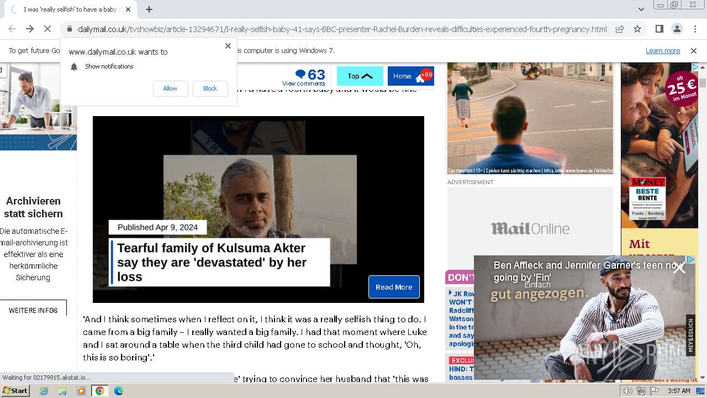
Task: Close the Ben Affleck floating video
Action: coord(679,268)
